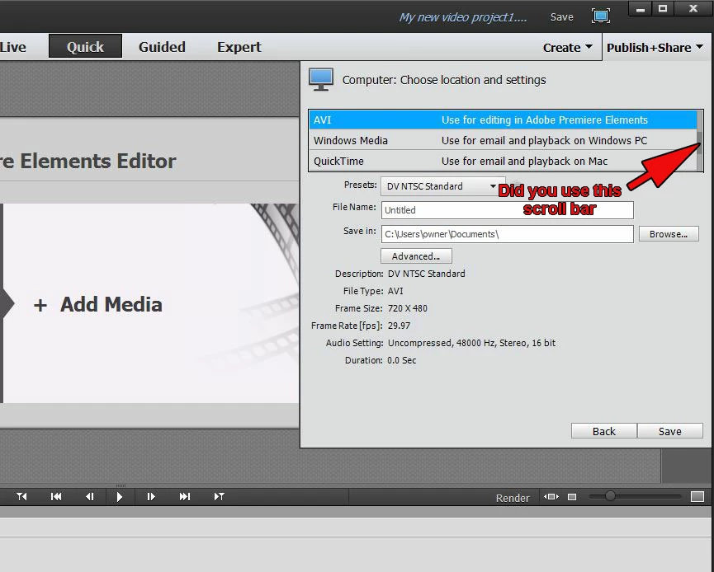Switch to the Quick view tab
The width and height of the screenshot is (714, 572).
pos(85,47)
